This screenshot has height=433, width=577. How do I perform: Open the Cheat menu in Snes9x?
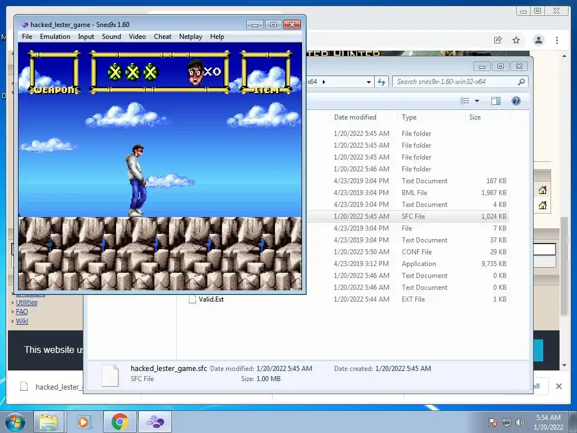tap(162, 37)
